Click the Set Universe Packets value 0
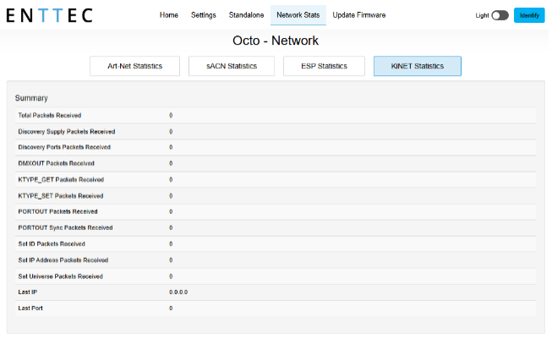 (x=171, y=276)
